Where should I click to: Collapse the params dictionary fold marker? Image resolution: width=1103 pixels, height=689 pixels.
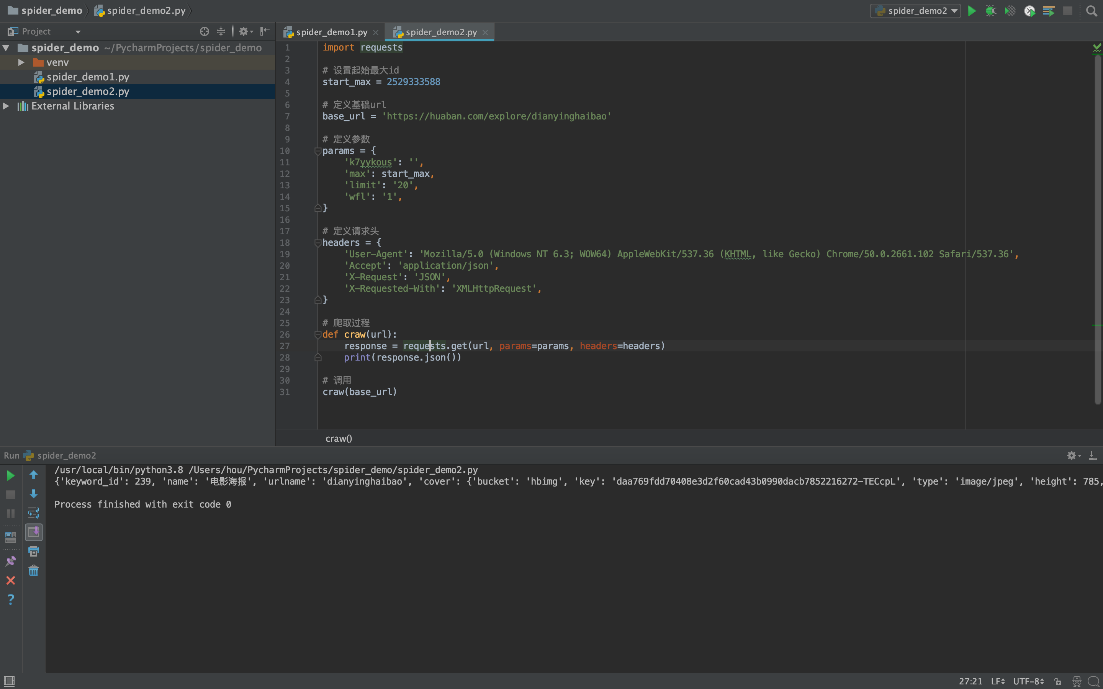coord(317,151)
